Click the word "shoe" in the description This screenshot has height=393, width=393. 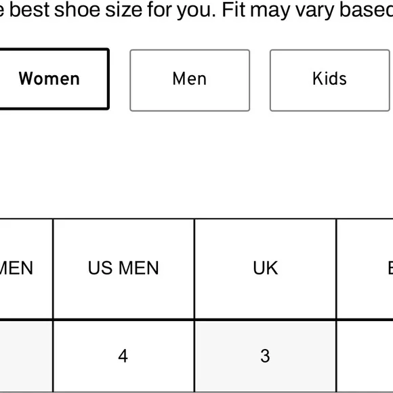77,9
